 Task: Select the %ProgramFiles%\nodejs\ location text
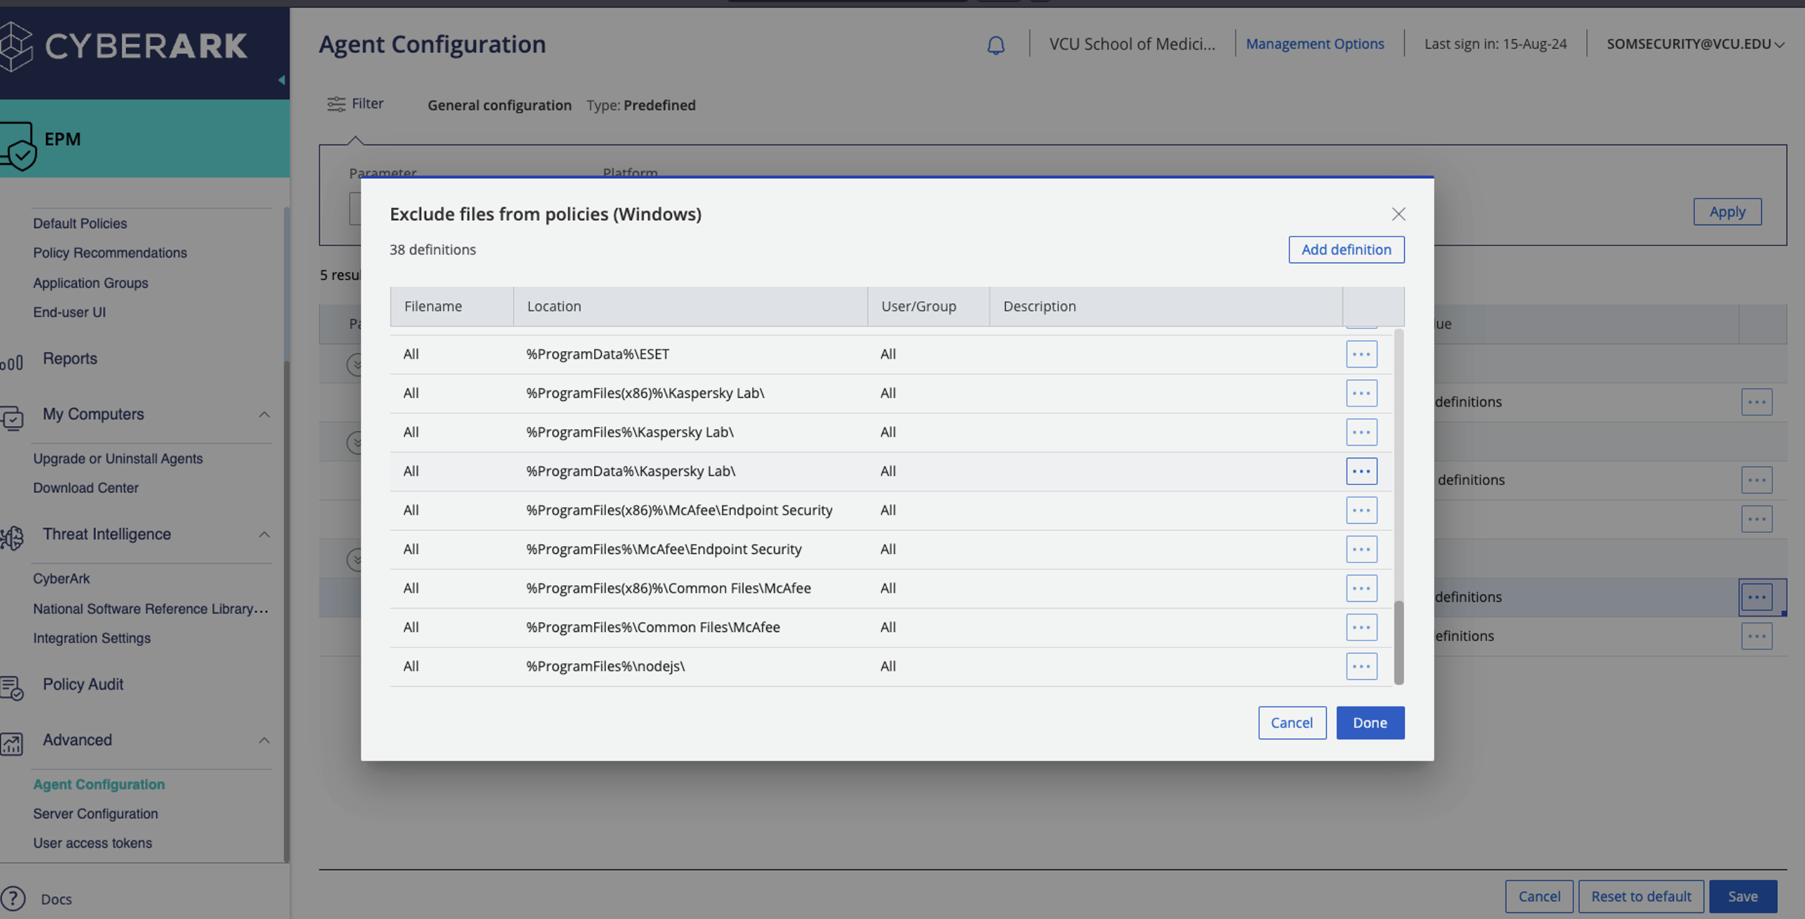606,666
